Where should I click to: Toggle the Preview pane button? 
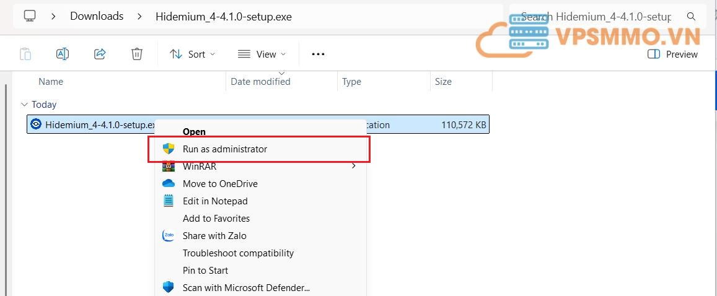pyautogui.click(x=672, y=54)
